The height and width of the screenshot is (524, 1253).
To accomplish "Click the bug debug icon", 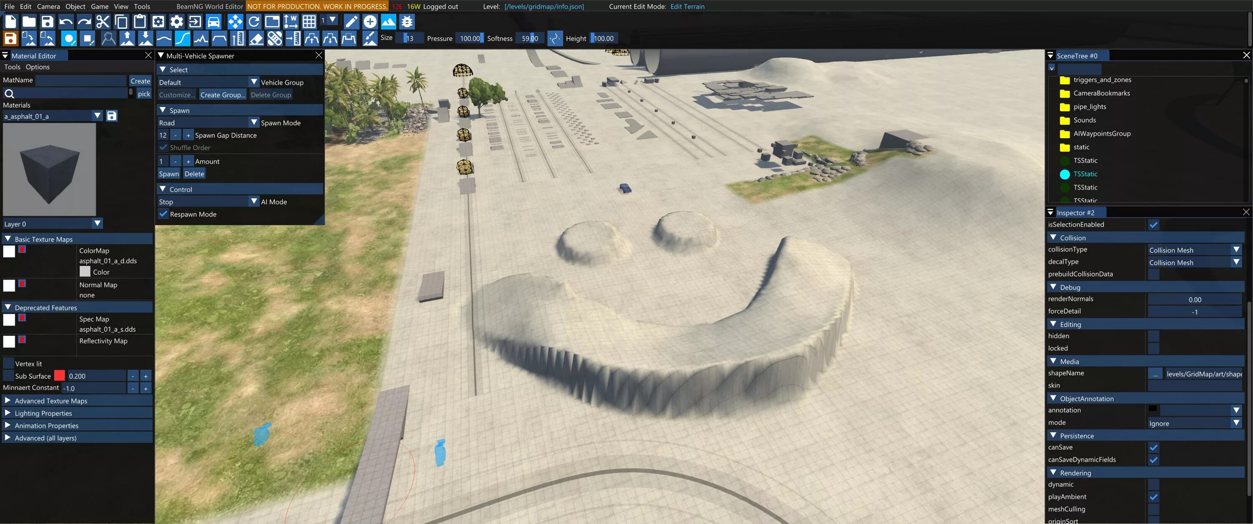I will point(407,22).
